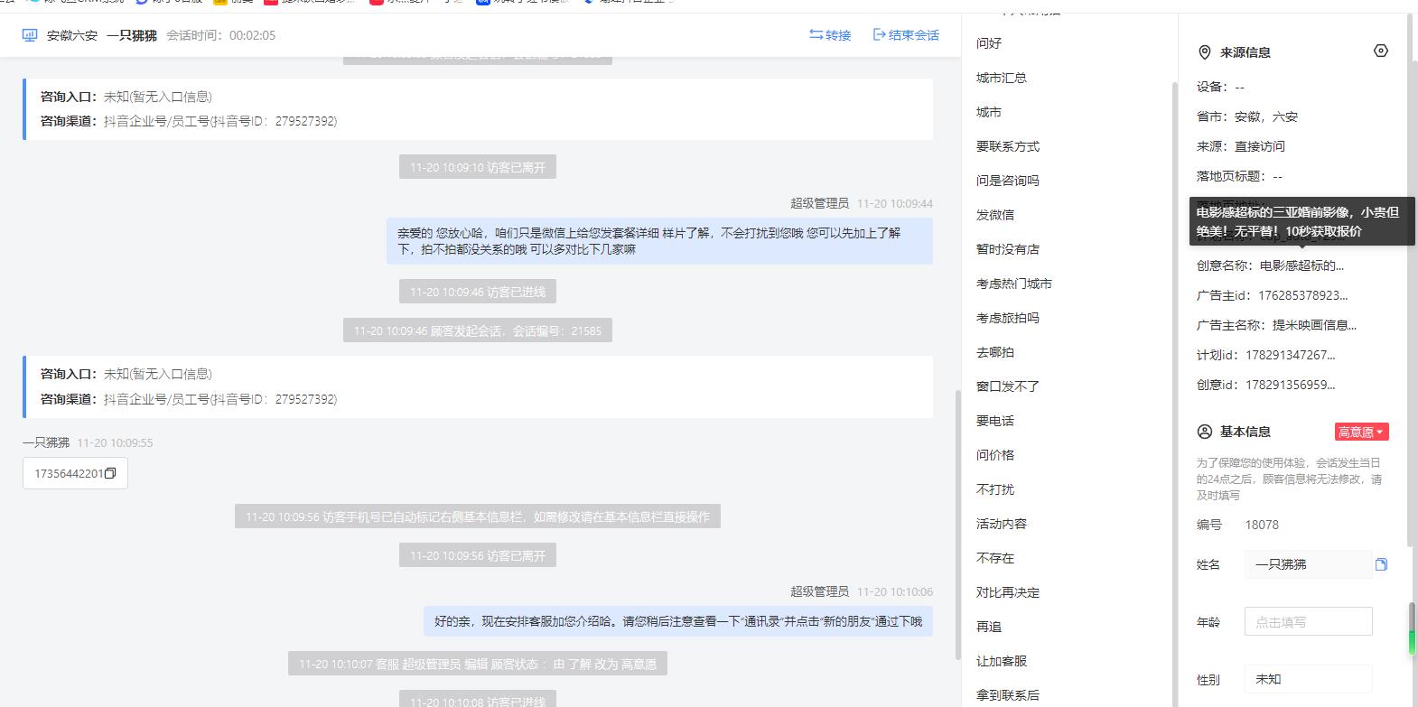Open the 高意愿 intention dropdown
Image resolution: width=1418 pixels, height=707 pixels.
[1361, 432]
